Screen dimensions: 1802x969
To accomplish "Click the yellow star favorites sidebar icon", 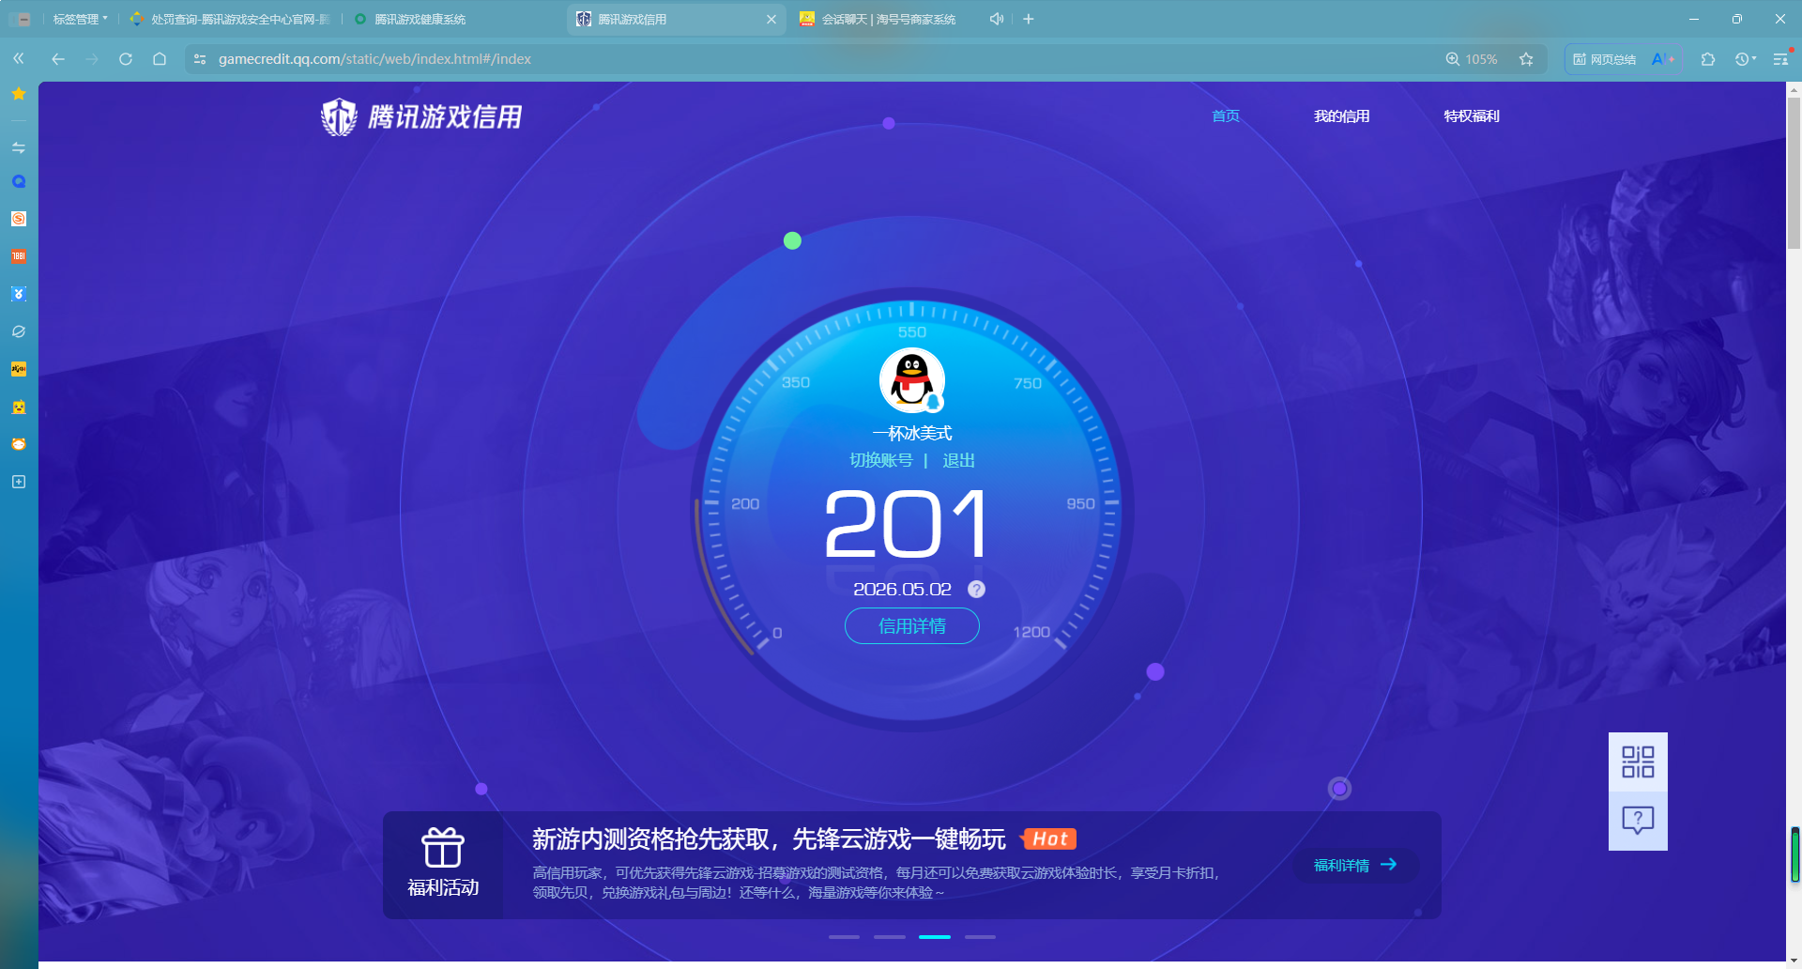I will click(19, 93).
